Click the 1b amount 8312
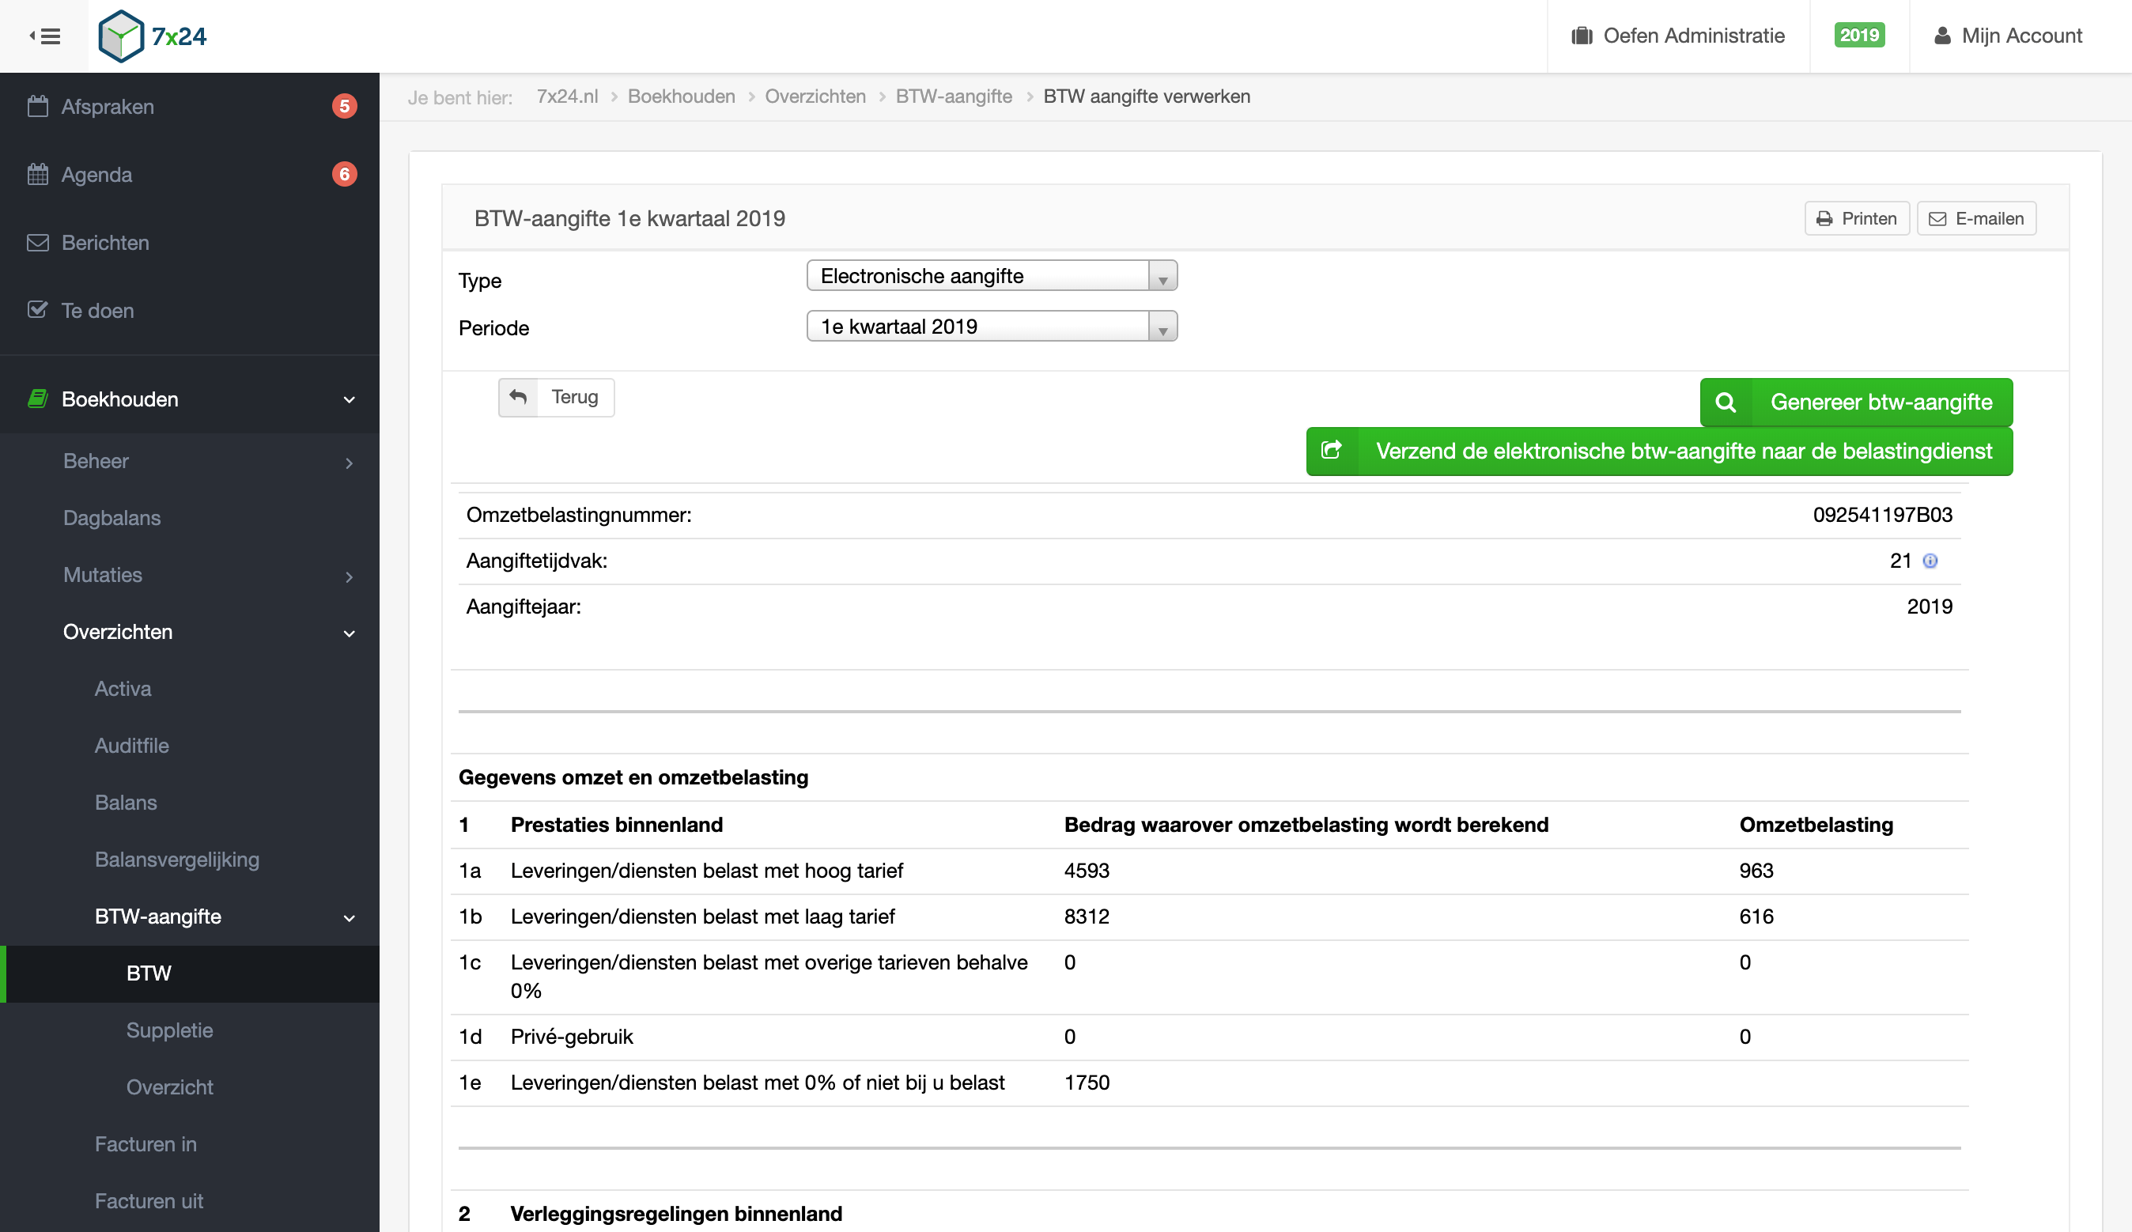The width and height of the screenshot is (2132, 1232). (1087, 916)
